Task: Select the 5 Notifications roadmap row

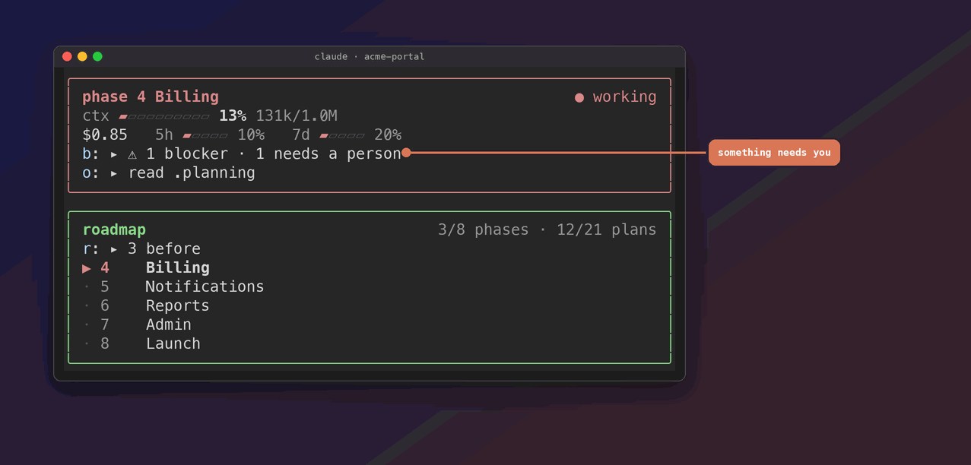Action: pyautogui.click(x=370, y=286)
